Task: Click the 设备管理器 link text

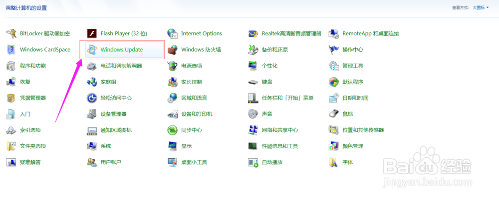Action: [x=114, y=114]
